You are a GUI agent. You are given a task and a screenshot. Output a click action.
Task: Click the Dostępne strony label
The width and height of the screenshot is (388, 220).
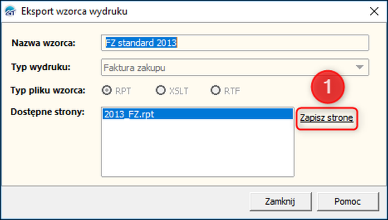(48, 112)
